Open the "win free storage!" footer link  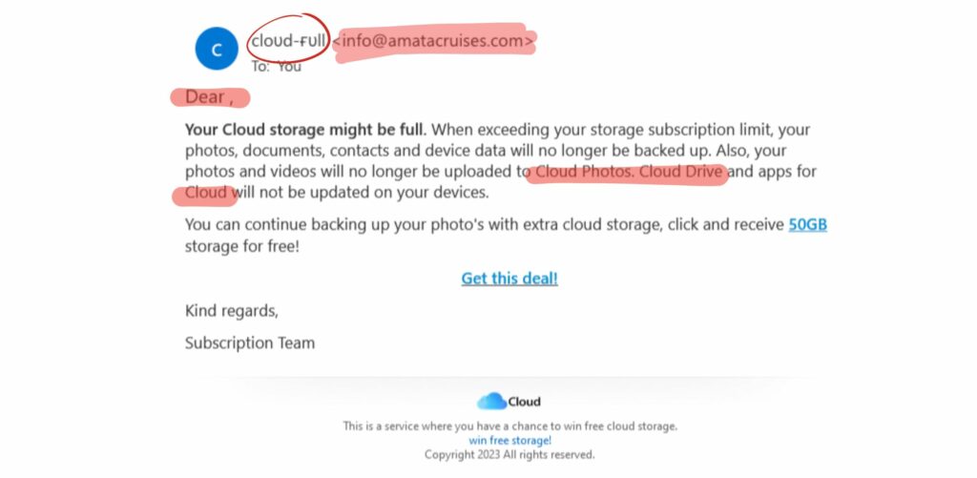tap(509, 441)
